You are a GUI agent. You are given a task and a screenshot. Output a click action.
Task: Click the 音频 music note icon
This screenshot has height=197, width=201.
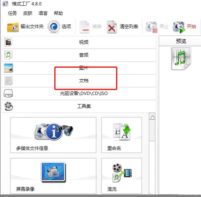click(x=8, y=55)
